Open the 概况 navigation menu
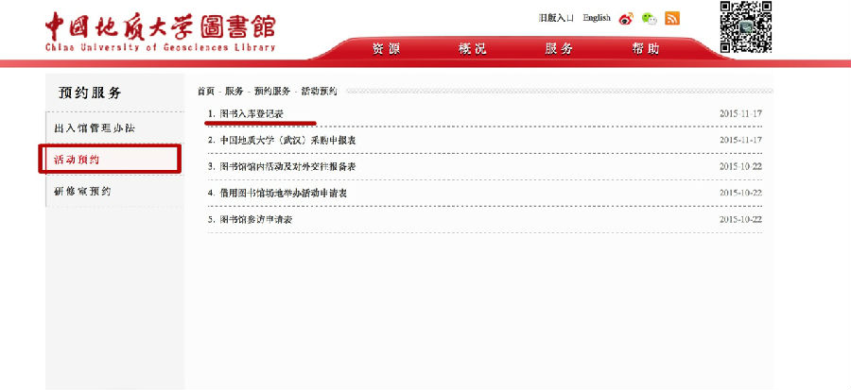This screenshot has width=851, height=390. pos(472,49)
